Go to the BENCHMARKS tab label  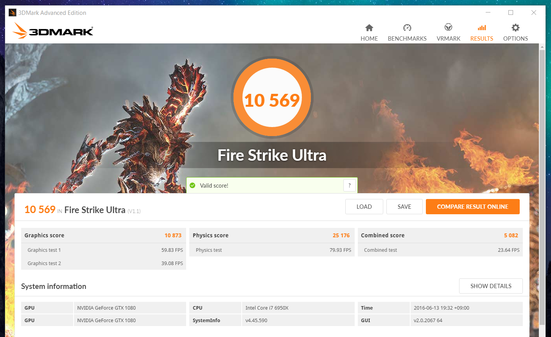point(407,39)
